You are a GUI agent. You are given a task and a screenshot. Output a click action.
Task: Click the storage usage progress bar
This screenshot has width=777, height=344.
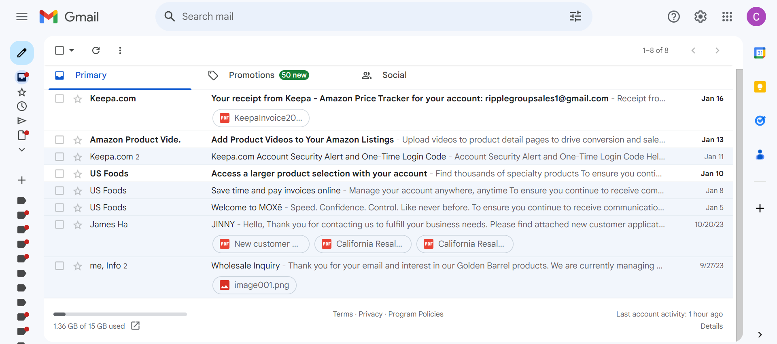pos(120,314)
